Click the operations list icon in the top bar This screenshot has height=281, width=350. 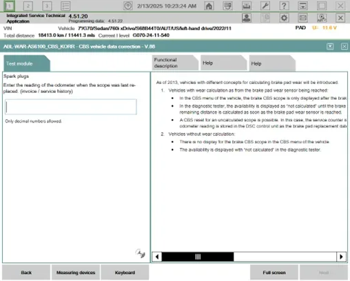pyautogui.click(x=65, y=6)
